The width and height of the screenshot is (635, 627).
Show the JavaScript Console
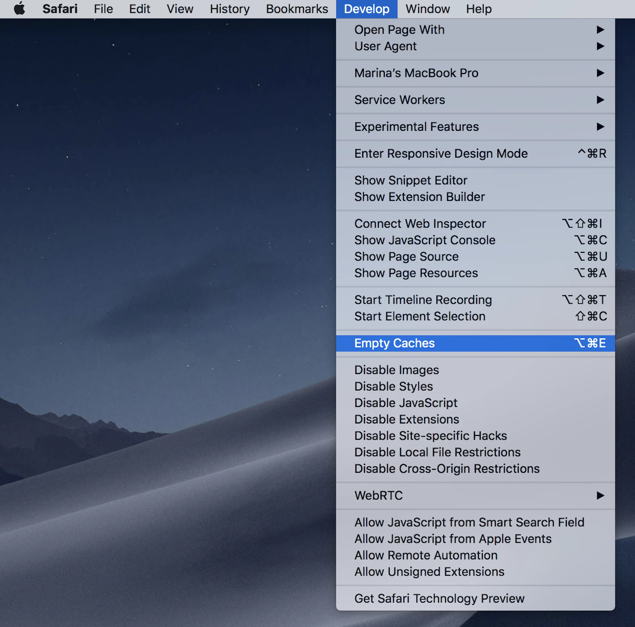pyautogui.click(x=425, y=240)
